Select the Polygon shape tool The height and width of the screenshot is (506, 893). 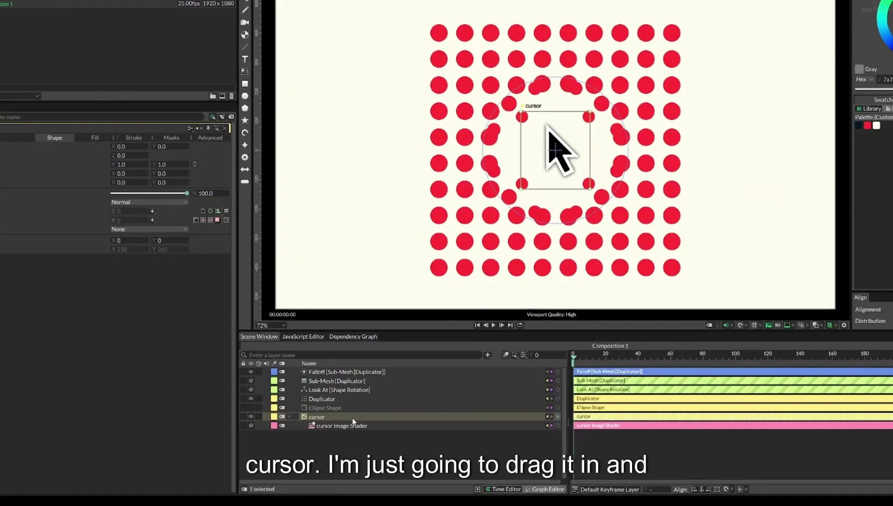pos(245,108)
